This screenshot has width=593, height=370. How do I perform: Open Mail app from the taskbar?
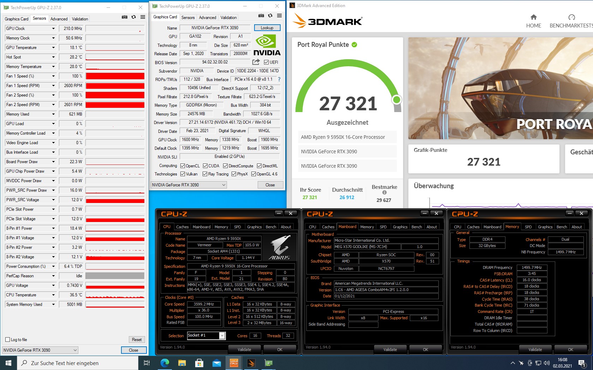point(216,363)
